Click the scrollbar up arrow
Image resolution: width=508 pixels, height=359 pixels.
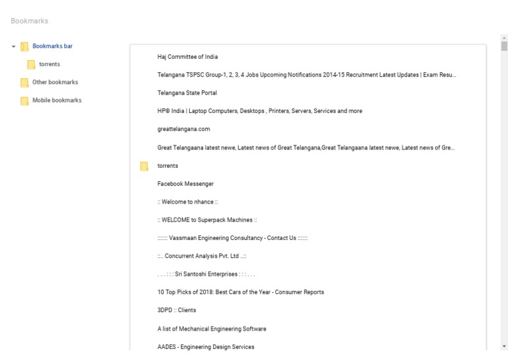click(x=504, y=38)
